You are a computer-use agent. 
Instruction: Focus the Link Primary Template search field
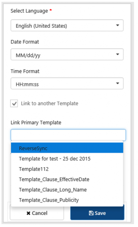tap(68, 135)
